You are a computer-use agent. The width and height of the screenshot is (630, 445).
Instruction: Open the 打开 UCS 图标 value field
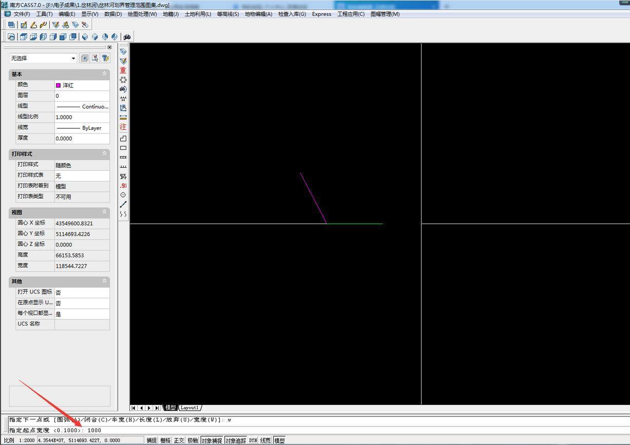[x=82, y=292]
